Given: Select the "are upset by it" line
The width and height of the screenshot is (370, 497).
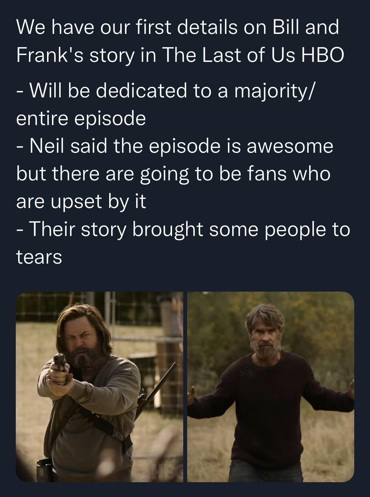Looking at the screenshot, I should coord(81,202).
